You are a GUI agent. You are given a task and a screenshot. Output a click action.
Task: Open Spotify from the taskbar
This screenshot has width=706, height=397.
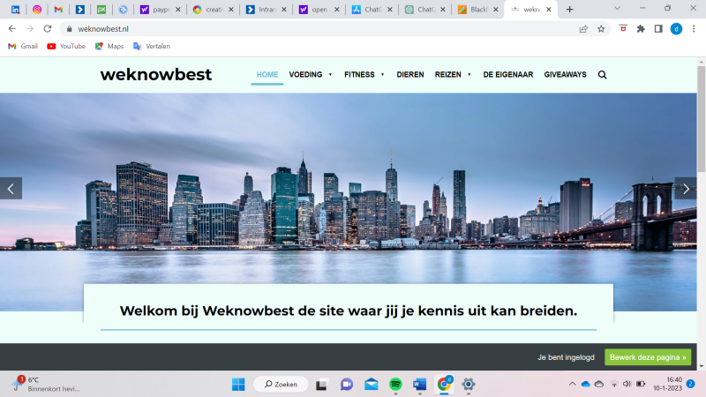click(395, 385)
